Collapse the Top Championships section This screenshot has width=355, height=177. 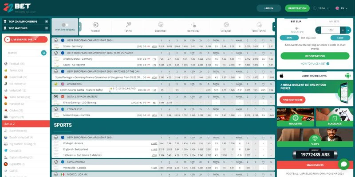[47, 21]
